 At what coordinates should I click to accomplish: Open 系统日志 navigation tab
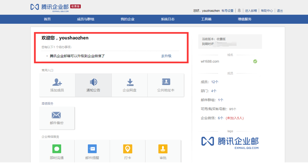pyautogui.click(x=168, y=19)
